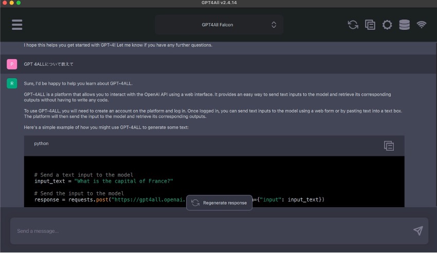437x253 pixels.
Task: Click the paragraph starting 'GPT-4ALL is a platform'
Action: click(207, 97)
